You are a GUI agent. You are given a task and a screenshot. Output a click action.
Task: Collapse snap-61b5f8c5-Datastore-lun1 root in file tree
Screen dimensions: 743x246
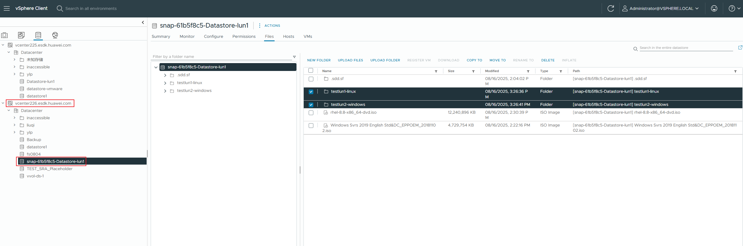156,67
